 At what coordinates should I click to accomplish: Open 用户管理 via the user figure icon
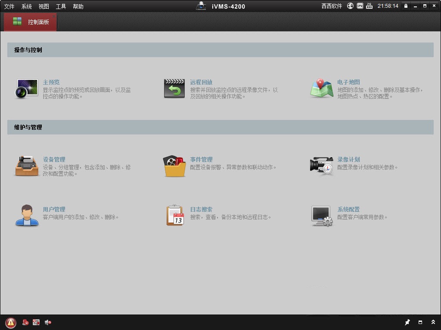(26, 215)
